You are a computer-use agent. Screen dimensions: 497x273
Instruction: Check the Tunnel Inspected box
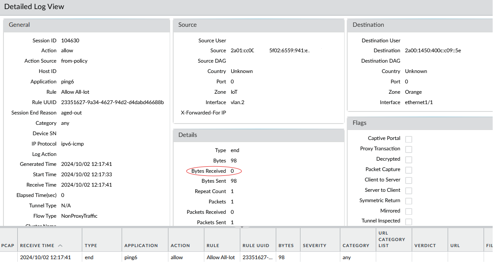click(x=408, y=222)
